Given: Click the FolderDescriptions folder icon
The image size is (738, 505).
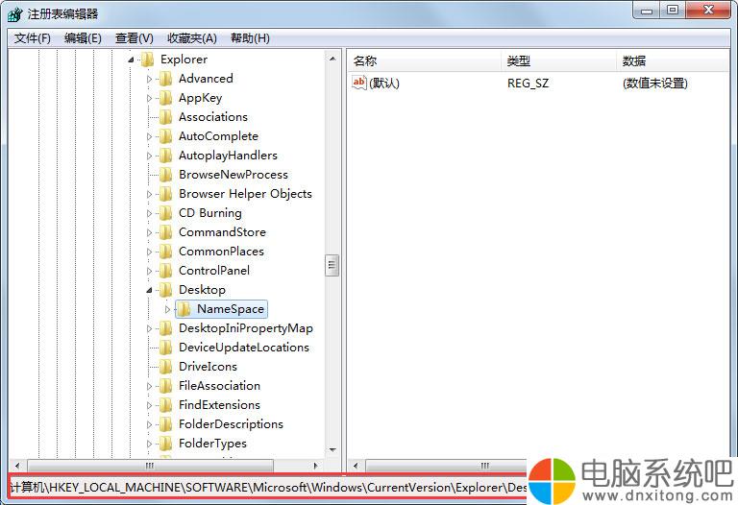Looking at the screenshot, I should pyautogui.click(x=165, y=424).
